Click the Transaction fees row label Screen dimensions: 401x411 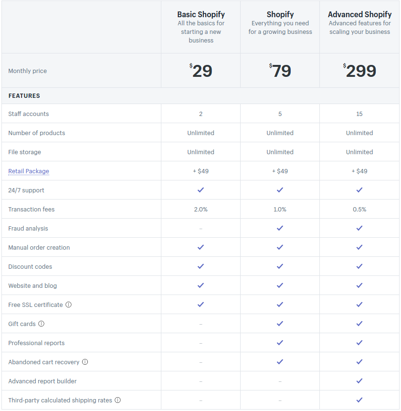point(32,209)
